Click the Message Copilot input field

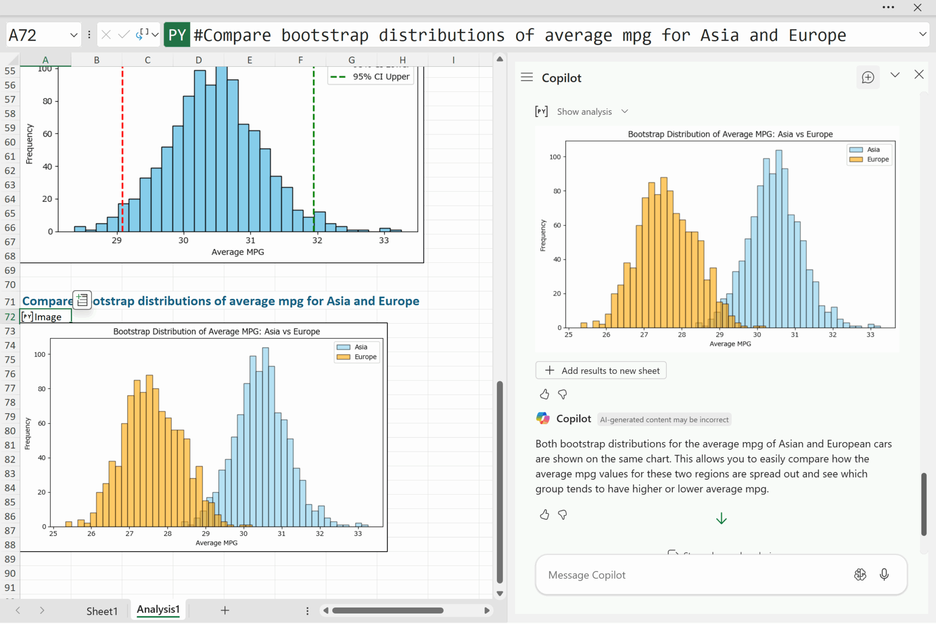[686, 575]
